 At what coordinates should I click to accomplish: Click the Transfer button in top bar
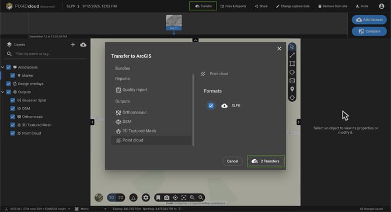pyautogui.click(x=203, y=6)
